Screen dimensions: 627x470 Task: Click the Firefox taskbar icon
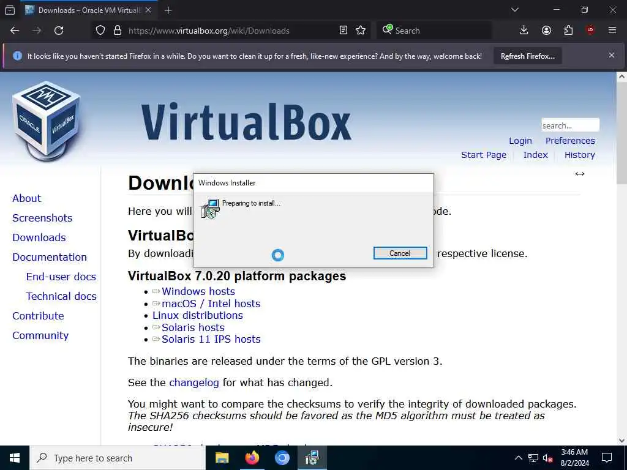click(252, 458)
